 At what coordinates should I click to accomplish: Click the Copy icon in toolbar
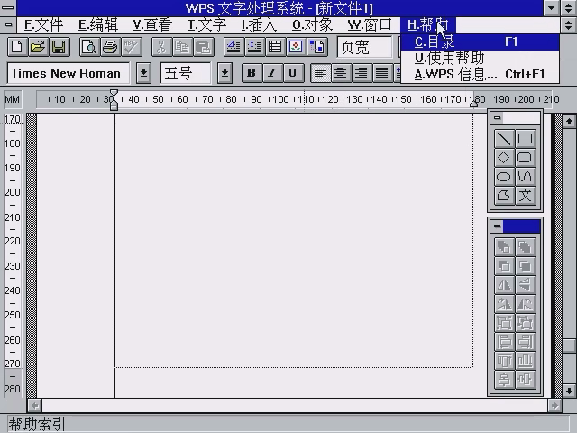[182, 47]
